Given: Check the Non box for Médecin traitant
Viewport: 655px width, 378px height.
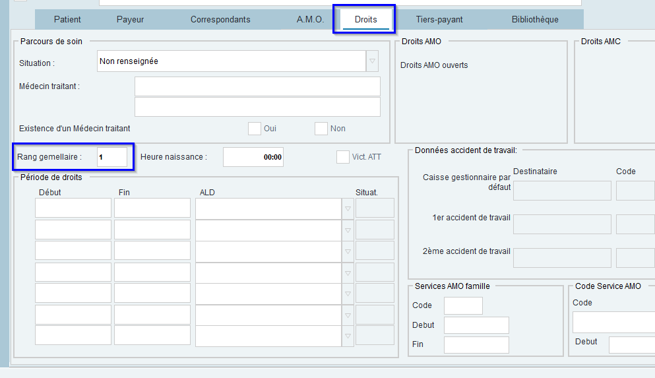Looking at the screenshot, I should point(321,129).
